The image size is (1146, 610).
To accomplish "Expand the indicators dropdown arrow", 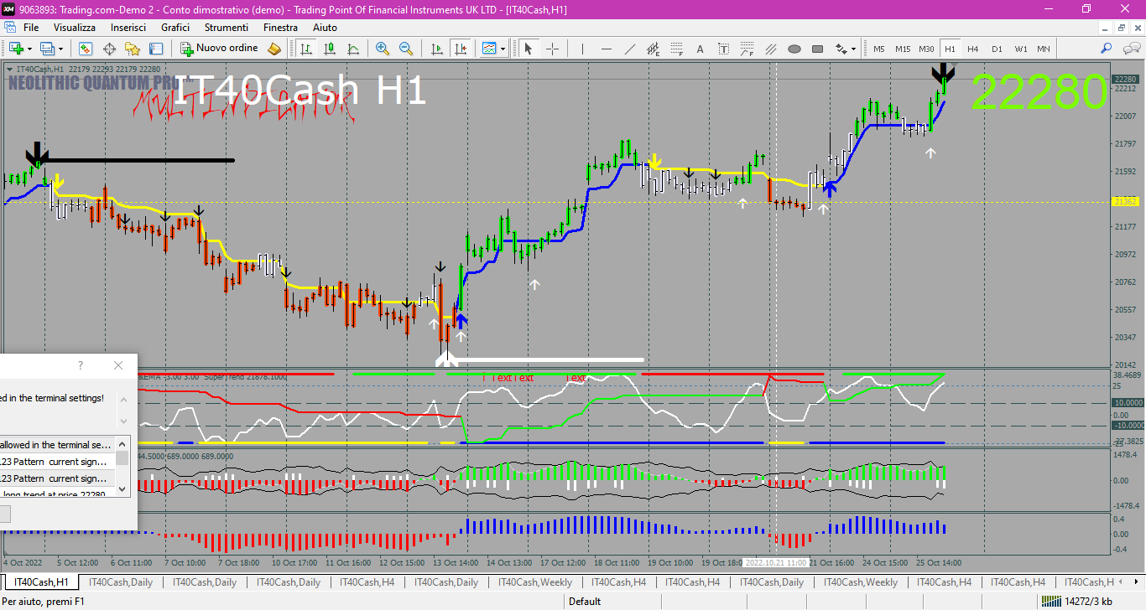I will pos(503,49).
